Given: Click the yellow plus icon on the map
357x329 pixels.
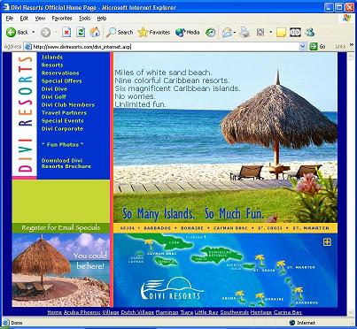Looking at the screenshot, I should tap(327, 242).
